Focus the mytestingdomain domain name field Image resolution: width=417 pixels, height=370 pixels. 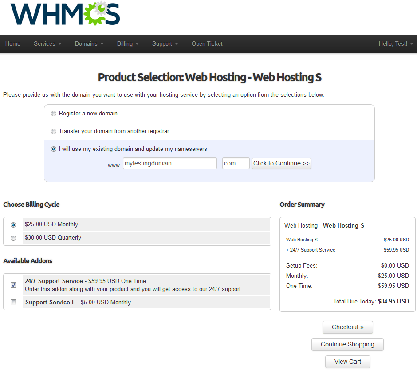169,163
